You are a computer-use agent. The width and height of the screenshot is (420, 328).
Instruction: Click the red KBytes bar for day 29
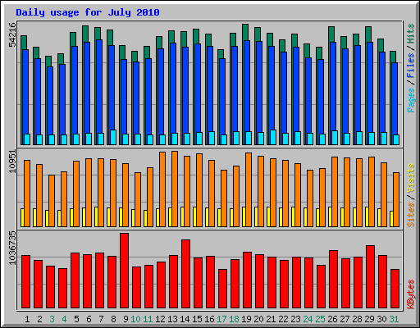370,277
